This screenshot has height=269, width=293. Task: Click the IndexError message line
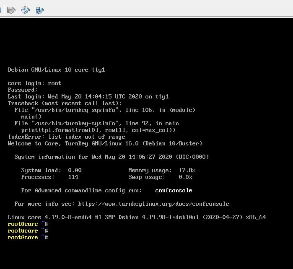(x=66, y=137)
